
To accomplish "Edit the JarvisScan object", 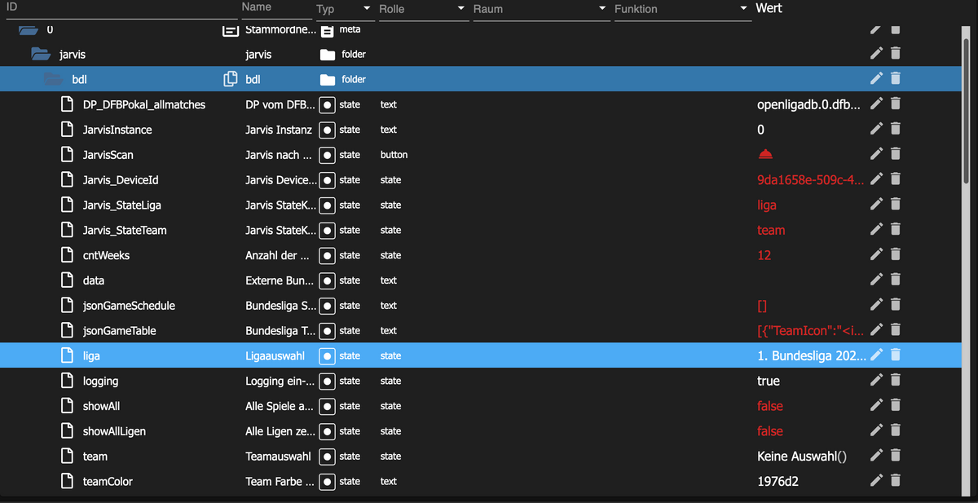I will point(876,155).
